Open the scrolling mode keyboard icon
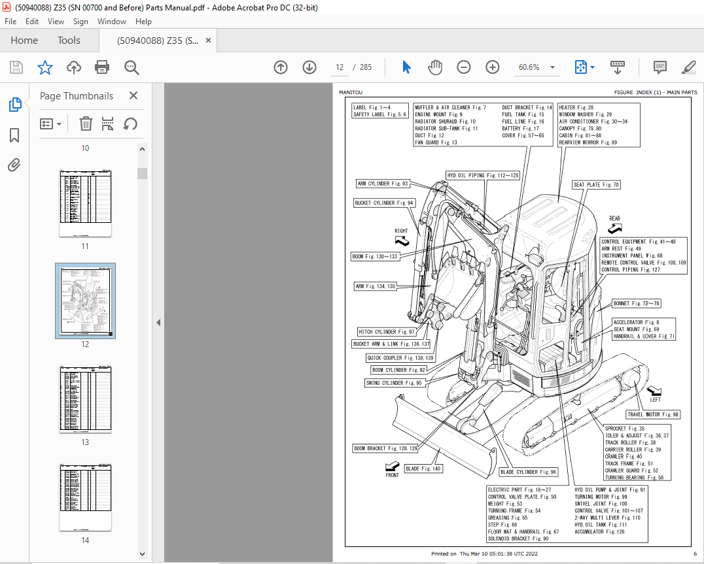This screenshot has height=564, width=704. point(618,67)
